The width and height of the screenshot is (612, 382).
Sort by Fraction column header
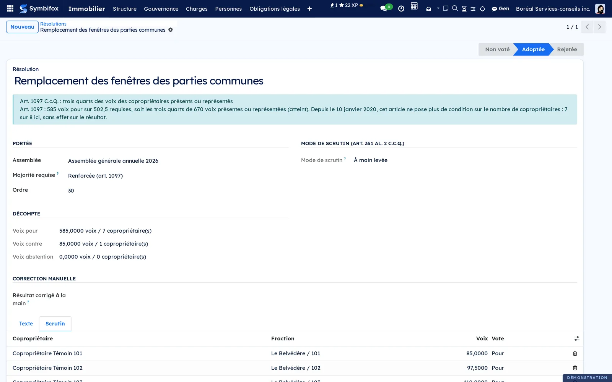tap(283, 338)
